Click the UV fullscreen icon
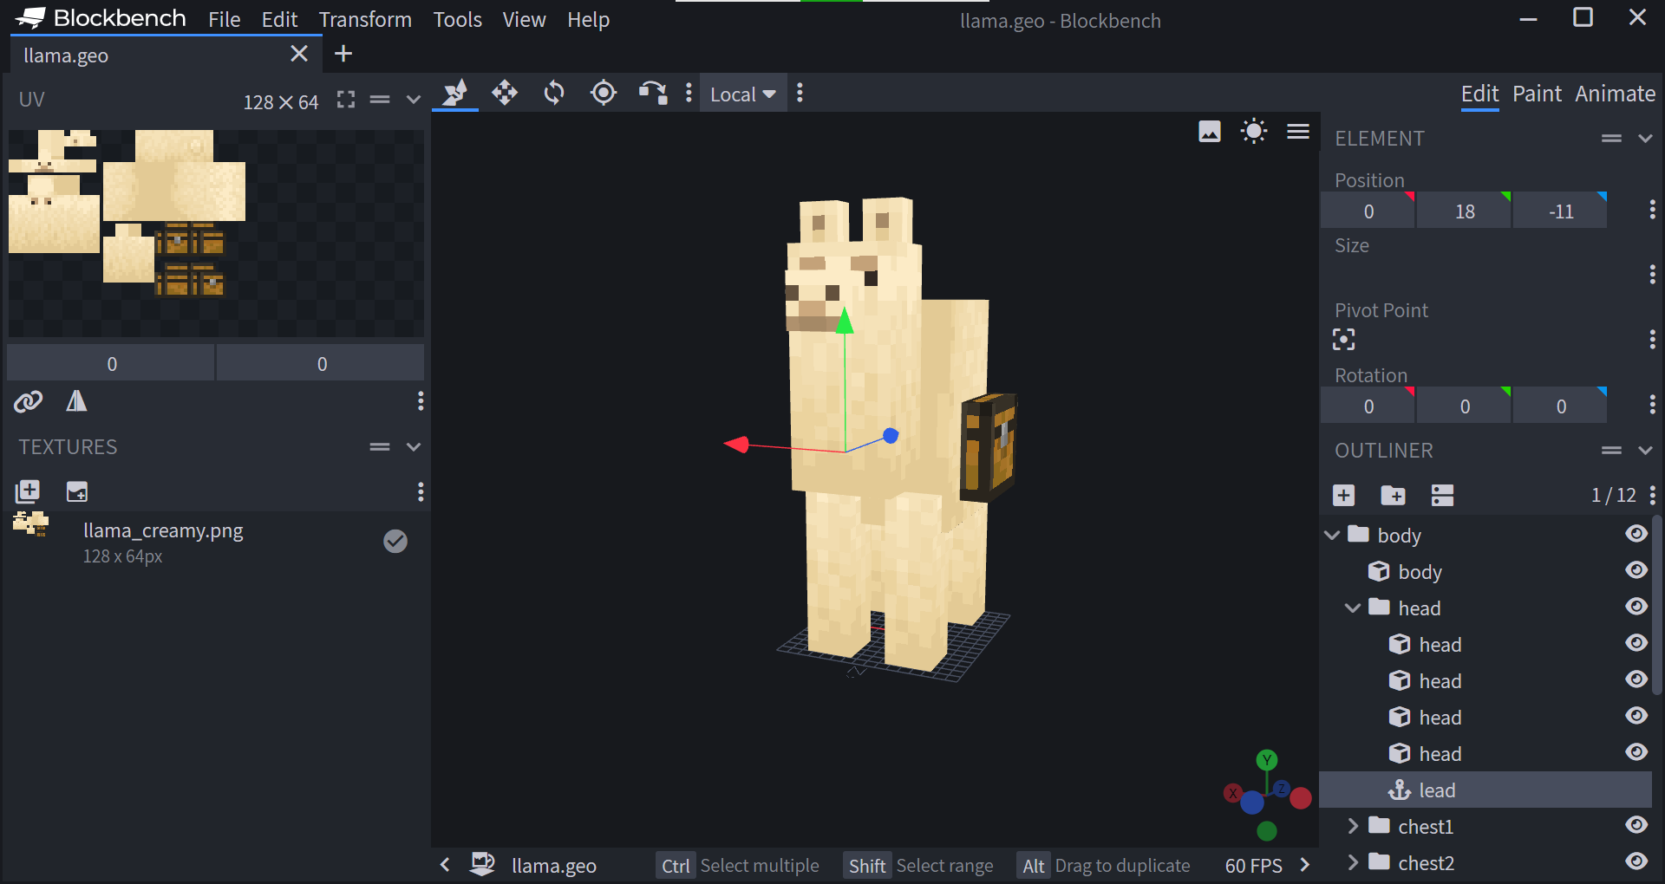Image resolution: width=1665 pixels, height=884 pixels. pos(346,100)
